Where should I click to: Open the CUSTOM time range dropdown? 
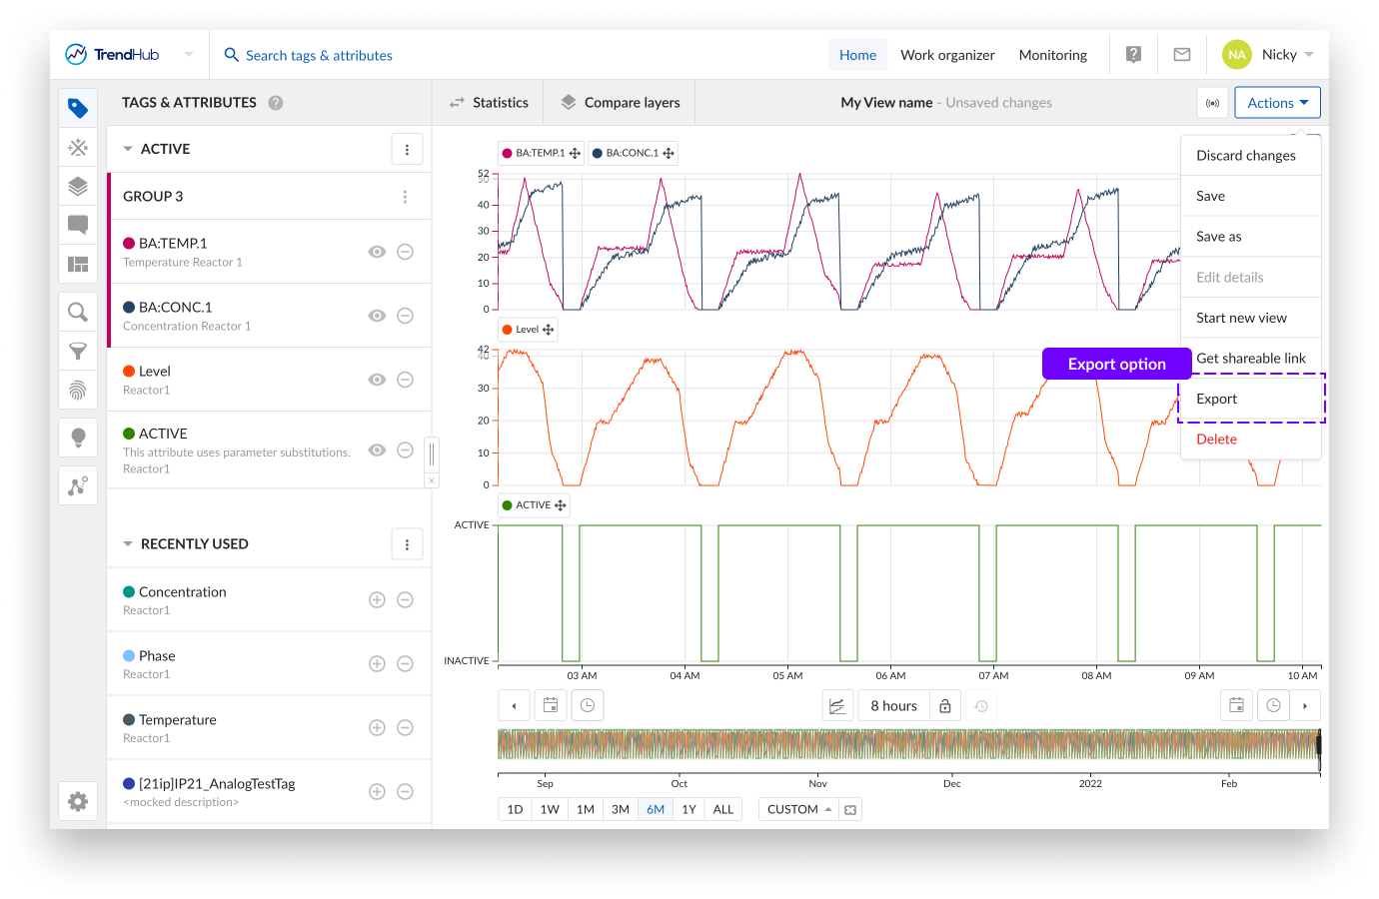[x=799, y=809]
